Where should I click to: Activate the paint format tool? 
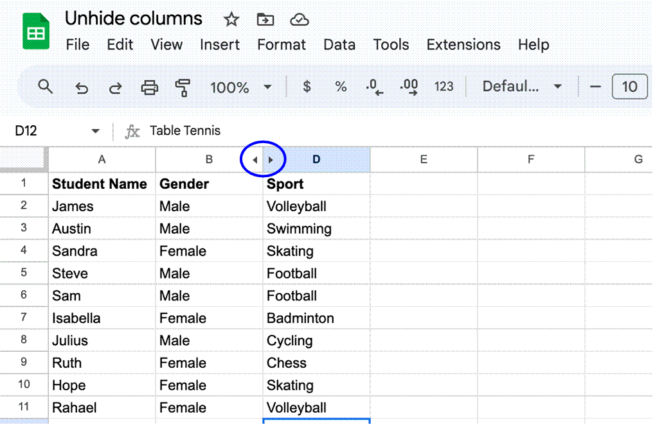[x=183, y=87]
